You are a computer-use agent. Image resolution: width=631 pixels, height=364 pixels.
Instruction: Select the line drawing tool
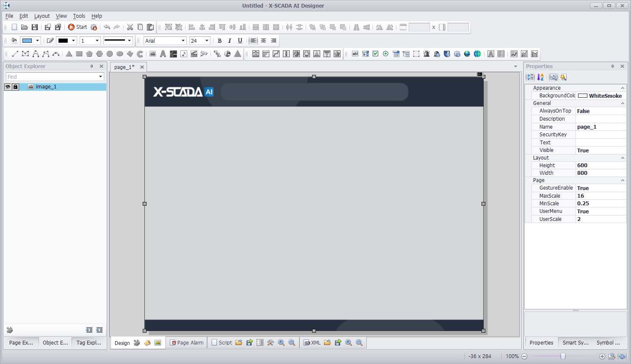click(15, 54)
